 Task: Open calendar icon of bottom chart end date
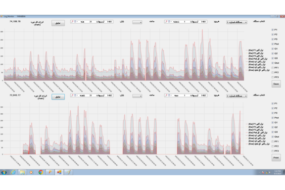(75, 95)
